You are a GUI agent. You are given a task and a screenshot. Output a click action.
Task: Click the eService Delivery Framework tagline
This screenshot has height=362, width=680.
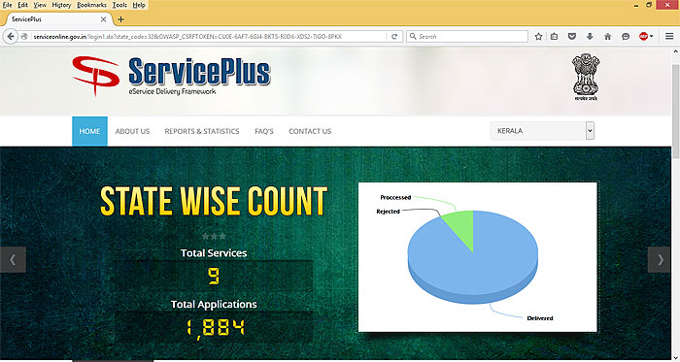click(172, 92)
